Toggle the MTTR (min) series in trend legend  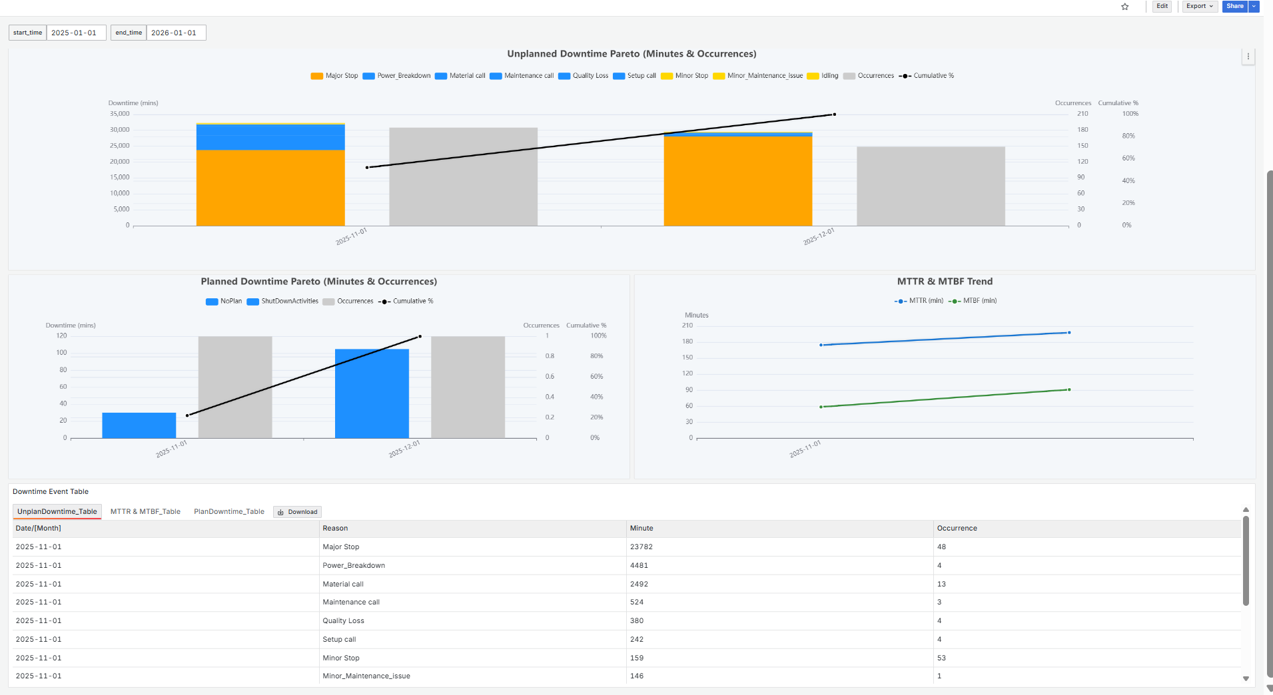coord(919,301)
